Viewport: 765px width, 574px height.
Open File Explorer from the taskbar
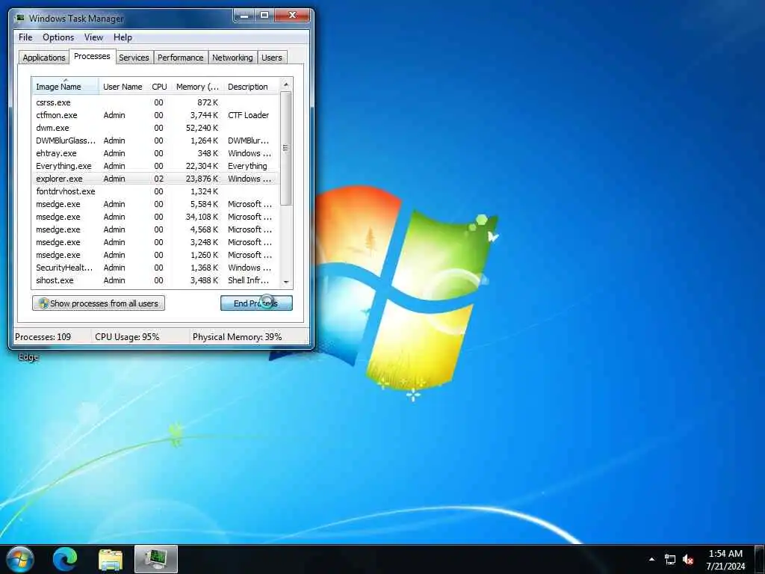click(111, 559)
